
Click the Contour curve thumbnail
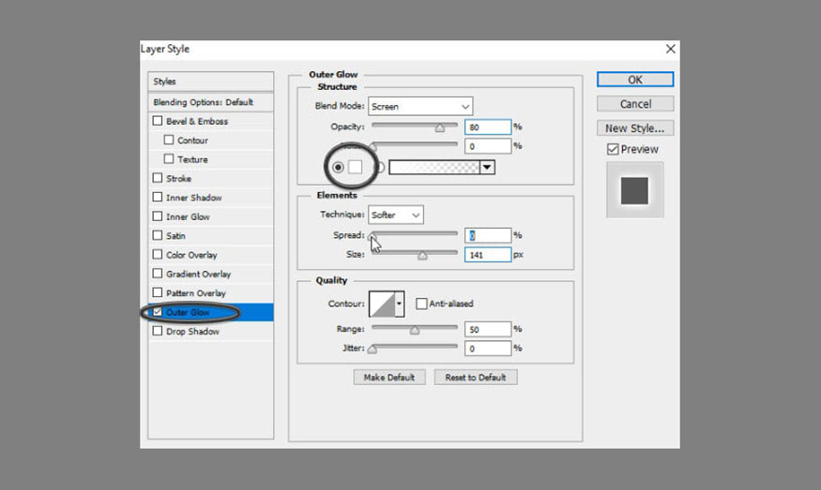coord(382,304)
